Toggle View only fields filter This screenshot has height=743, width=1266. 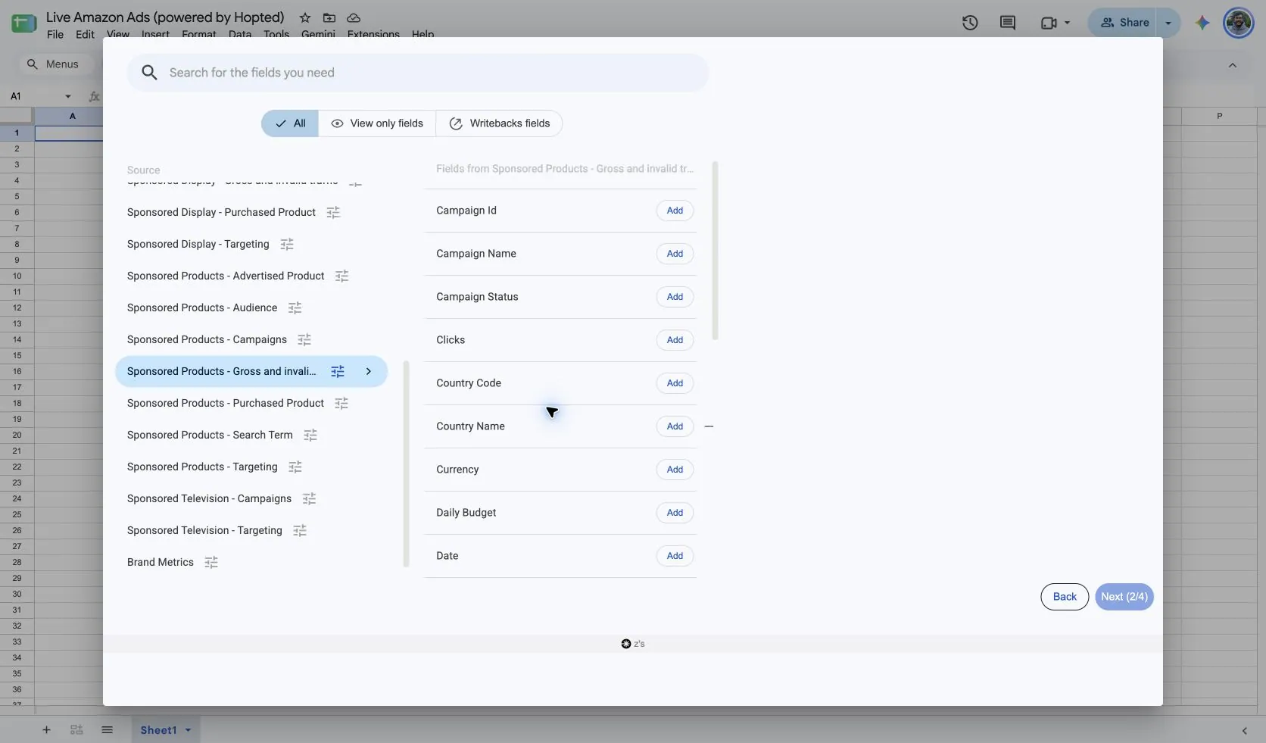(x=377, y=123)
